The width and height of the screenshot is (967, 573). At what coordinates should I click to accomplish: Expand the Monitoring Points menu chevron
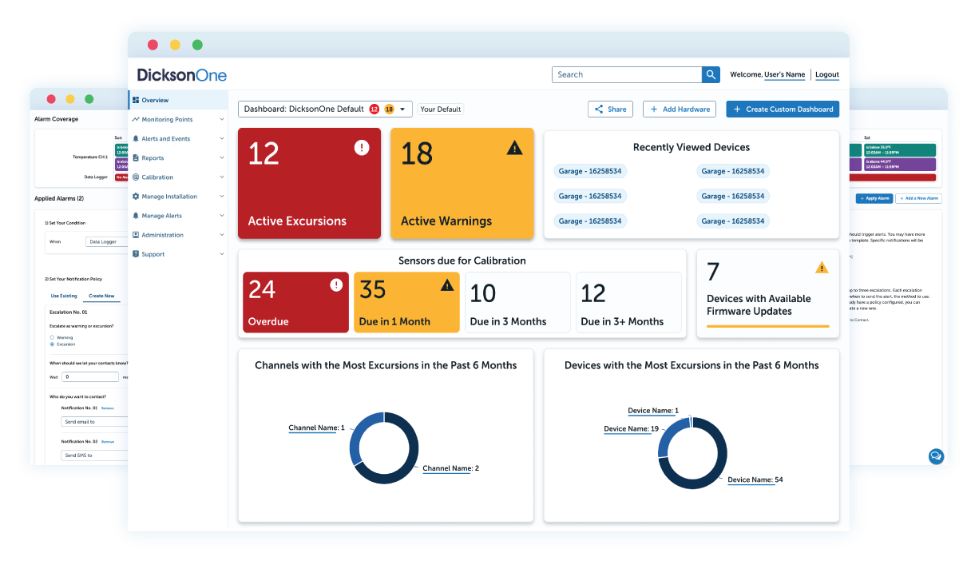coord(221,120)
